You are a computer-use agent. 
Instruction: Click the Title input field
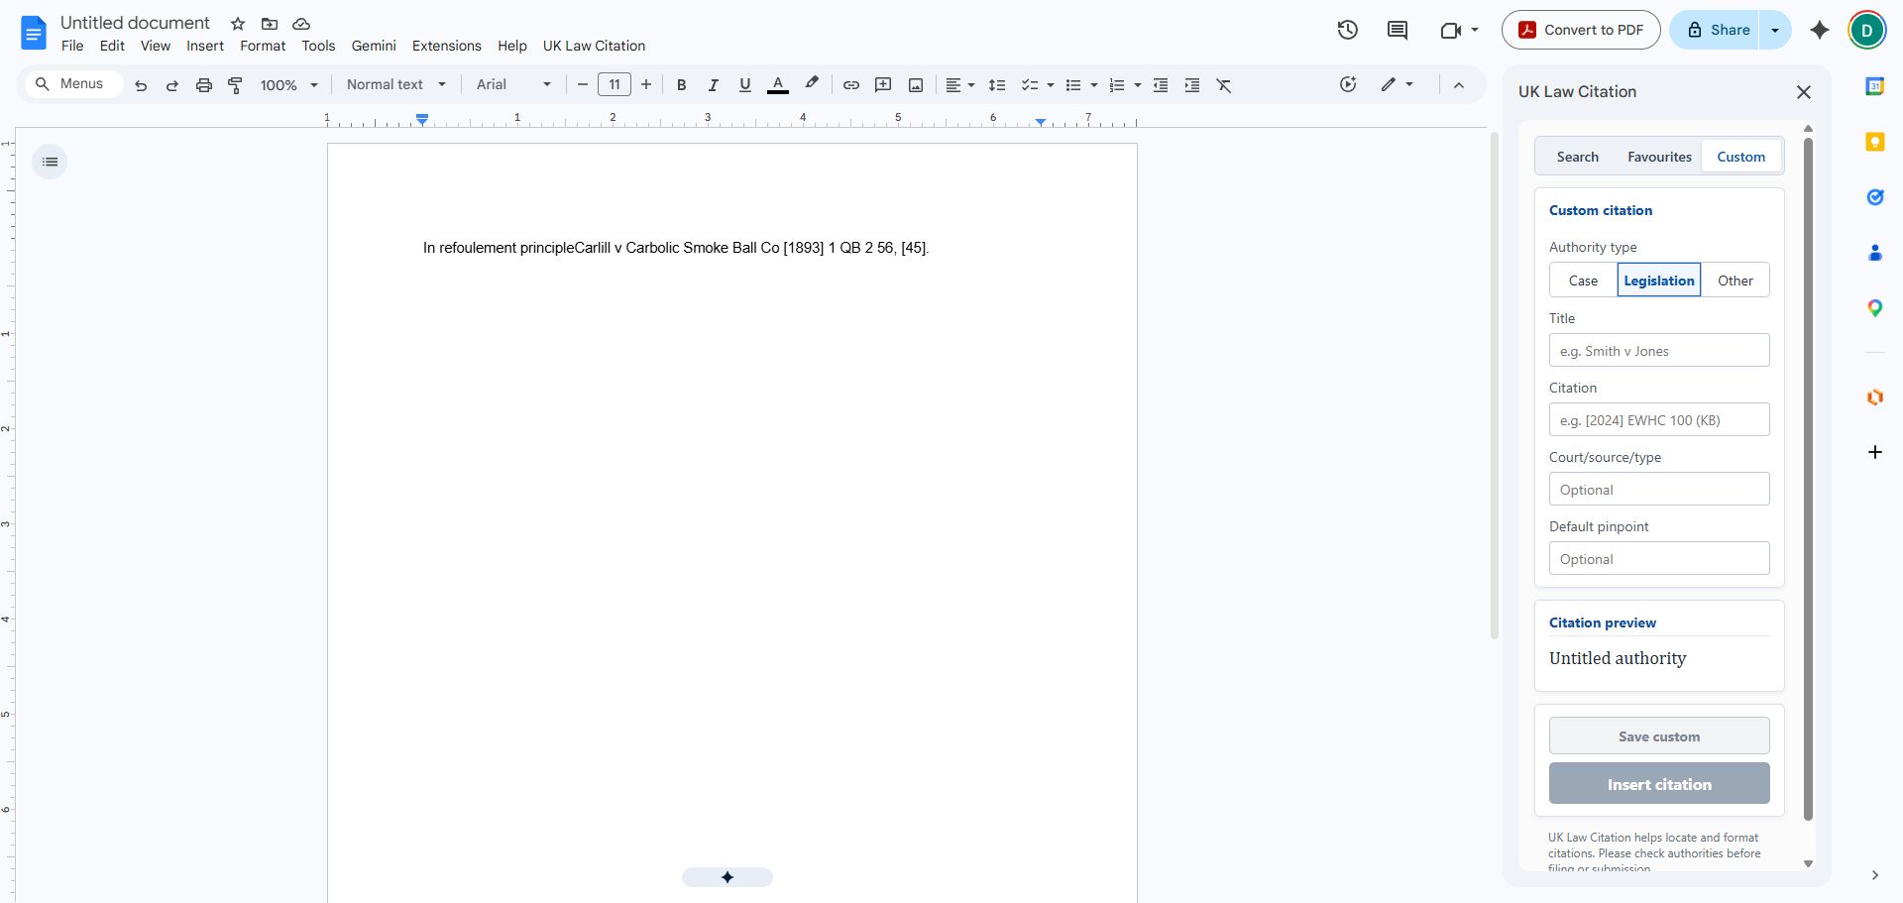click(x=1659, y=351)
